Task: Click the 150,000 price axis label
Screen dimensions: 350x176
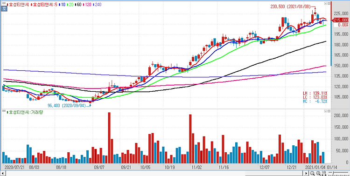Action: tap(341, 66)
